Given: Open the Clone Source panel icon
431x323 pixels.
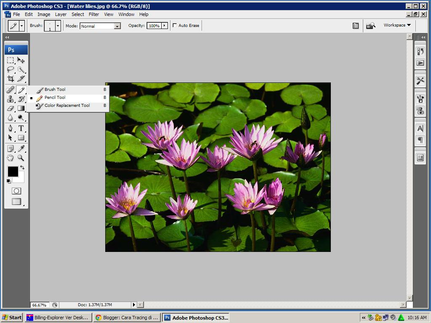Looking at the screenshot, I should (x=420, y=111).
